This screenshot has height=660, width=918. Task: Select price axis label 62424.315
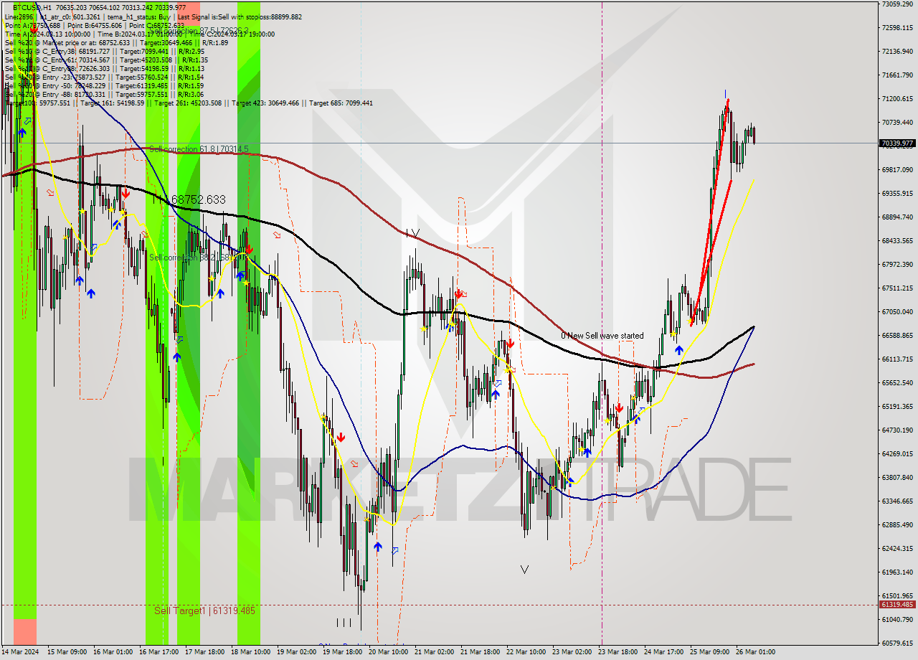pos(896,549)
